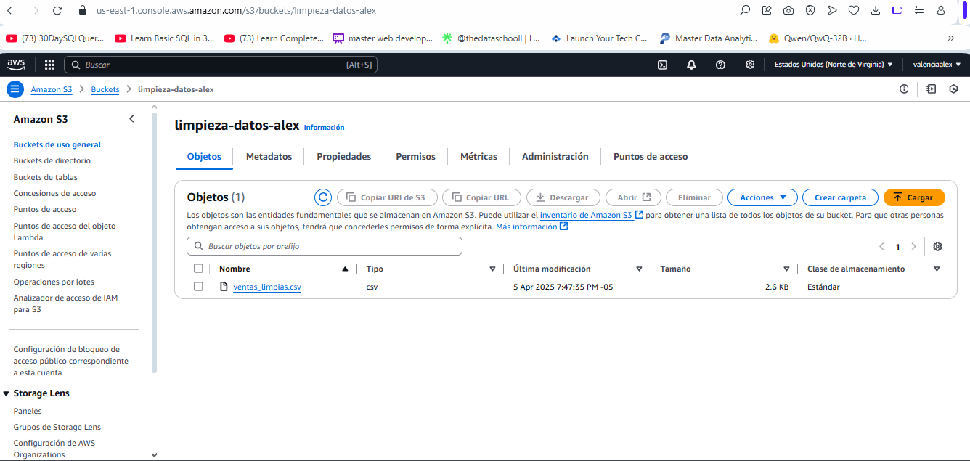Select all objects checkbox in header
The image size is (970, 461).
(198, 269)
